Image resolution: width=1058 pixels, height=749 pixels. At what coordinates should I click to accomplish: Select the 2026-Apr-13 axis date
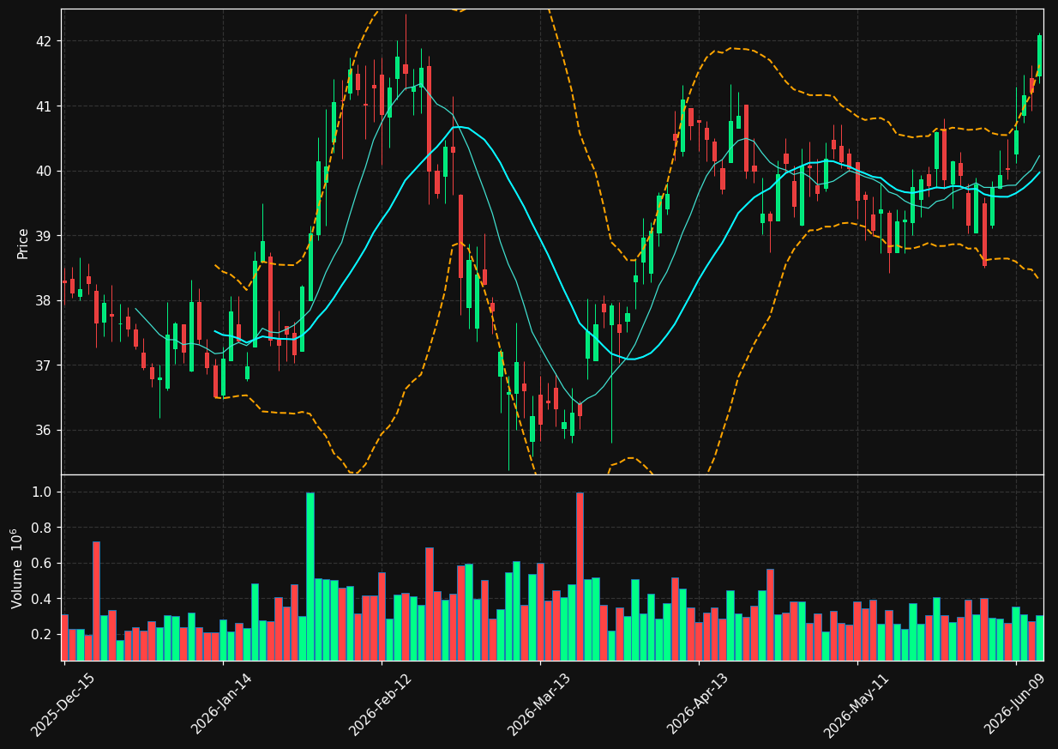click(699, 705)
